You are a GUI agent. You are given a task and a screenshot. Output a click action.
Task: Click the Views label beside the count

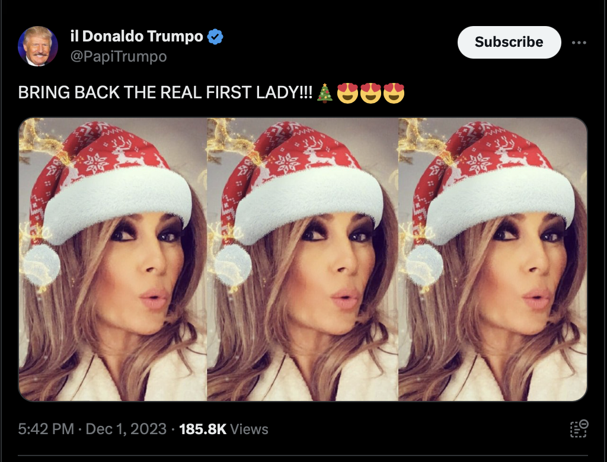(249, 429)
